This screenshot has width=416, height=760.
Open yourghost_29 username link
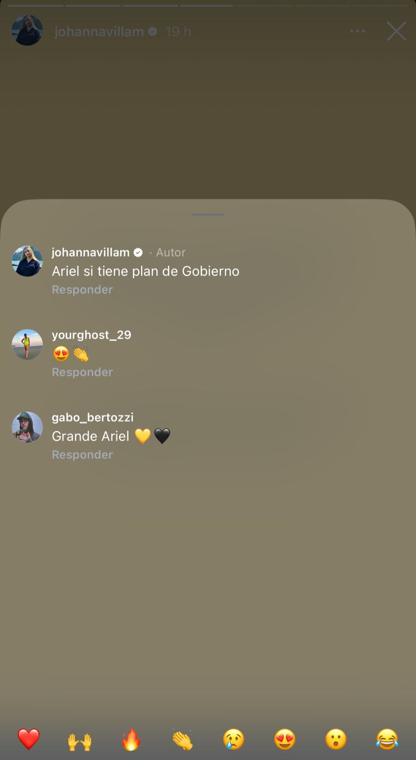(x=91, y=334)
